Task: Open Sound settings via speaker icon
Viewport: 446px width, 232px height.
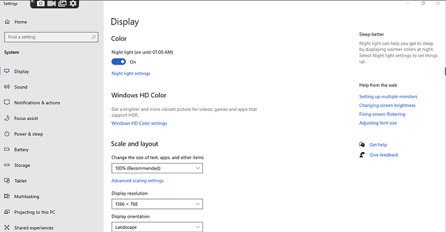Action: pyautogui.click(x=7, y=87)
